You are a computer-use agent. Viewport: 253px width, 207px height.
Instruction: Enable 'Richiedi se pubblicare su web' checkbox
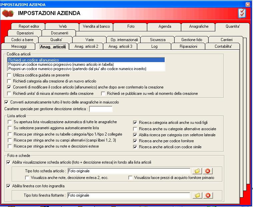pos(103,93)
